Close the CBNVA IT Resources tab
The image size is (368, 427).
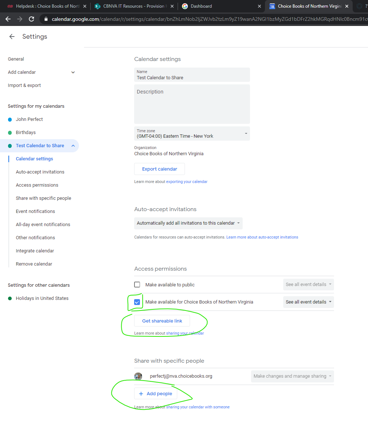pyautogui.click(x=172, y=6)
